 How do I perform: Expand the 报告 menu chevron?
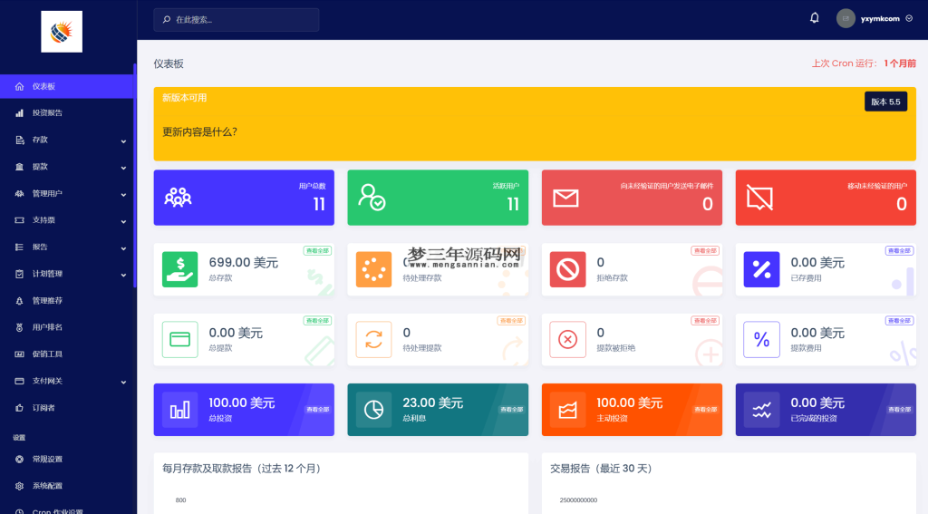(123, 248)
